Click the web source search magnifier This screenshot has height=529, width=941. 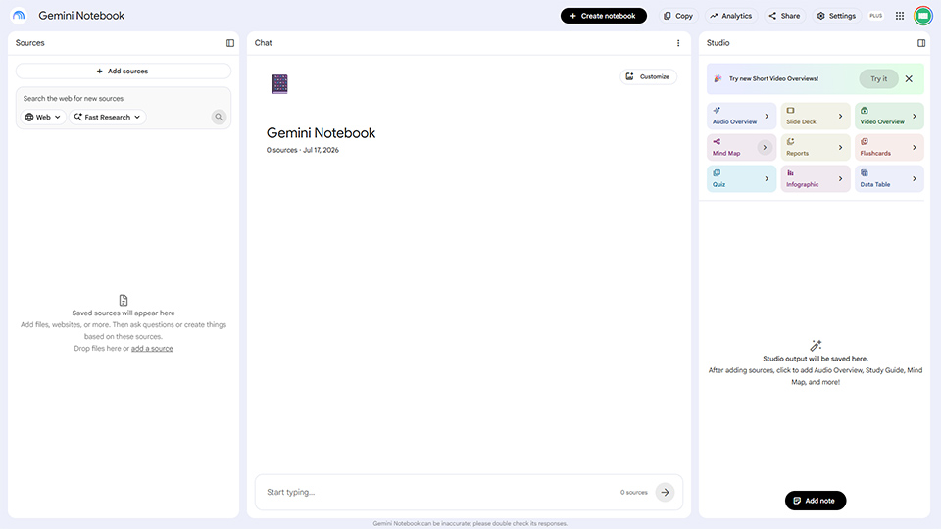tap(219, 117)
